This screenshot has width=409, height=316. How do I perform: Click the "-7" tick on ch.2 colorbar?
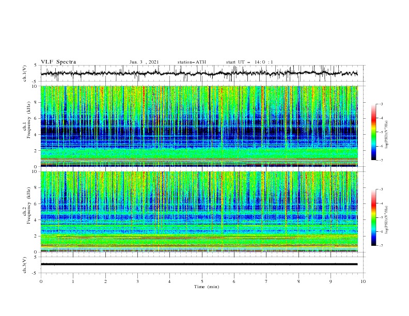tap(381, 246)
